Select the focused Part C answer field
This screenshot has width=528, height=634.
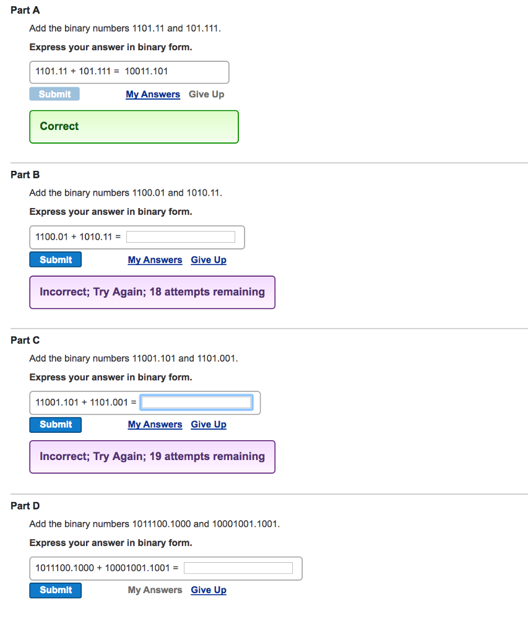[196, 402]
